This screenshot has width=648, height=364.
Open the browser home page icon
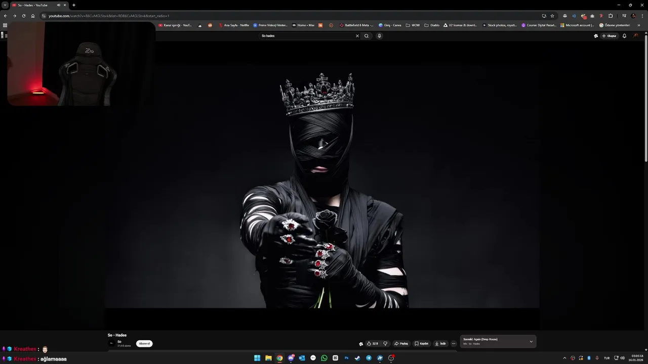coord(33,16)
